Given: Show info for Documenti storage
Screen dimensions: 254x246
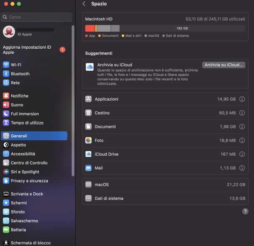Looking at the screenshot, I should [242, 127].
